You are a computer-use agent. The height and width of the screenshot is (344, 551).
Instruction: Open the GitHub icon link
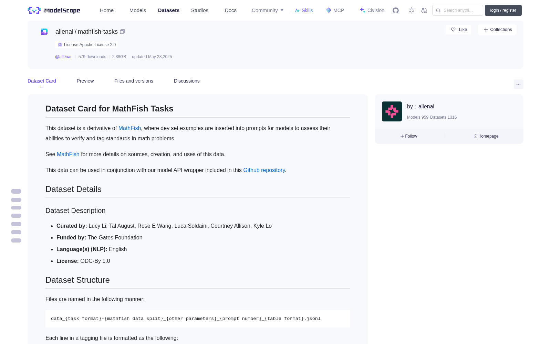pyautogui.click(x=396, y=10)
